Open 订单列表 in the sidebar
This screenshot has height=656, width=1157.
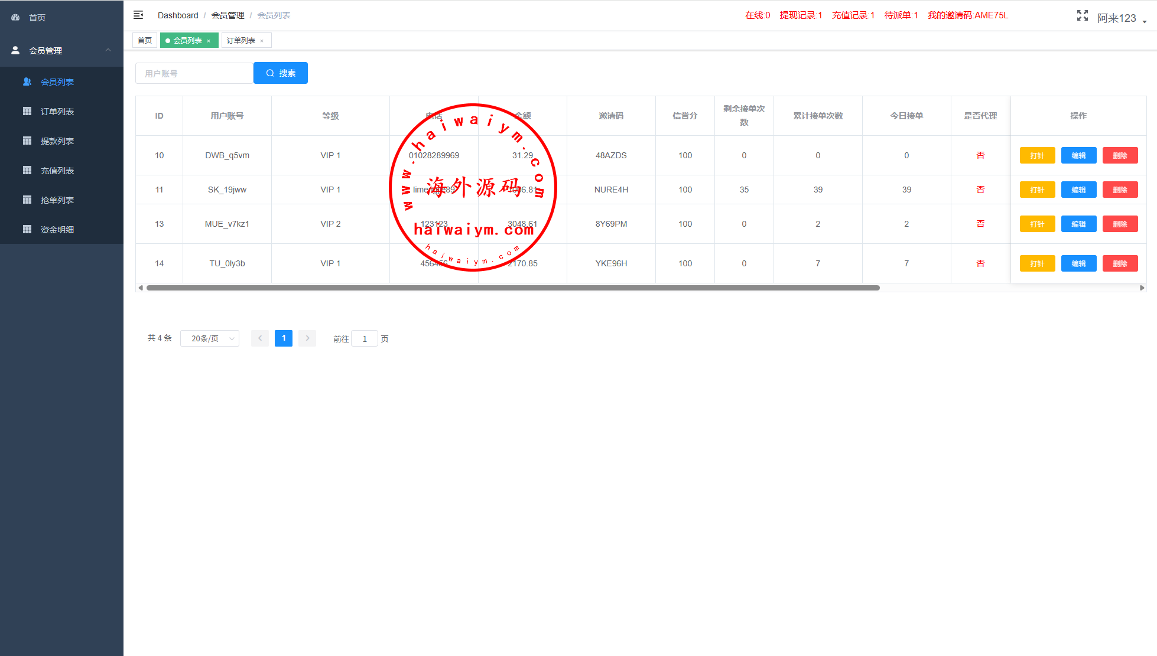pyautogui.click(x=57, y=112)
